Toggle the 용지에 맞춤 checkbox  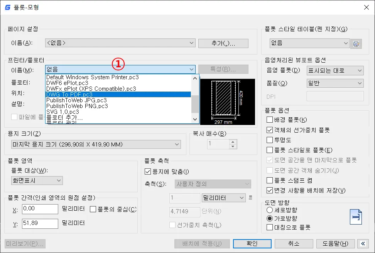[x=148, y=171]
